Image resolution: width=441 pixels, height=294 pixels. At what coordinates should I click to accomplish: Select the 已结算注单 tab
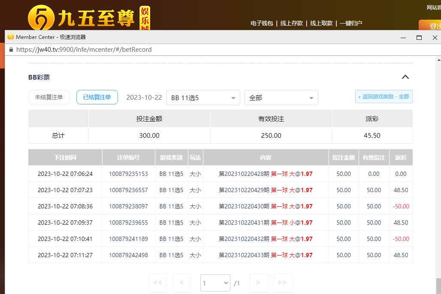97,97
